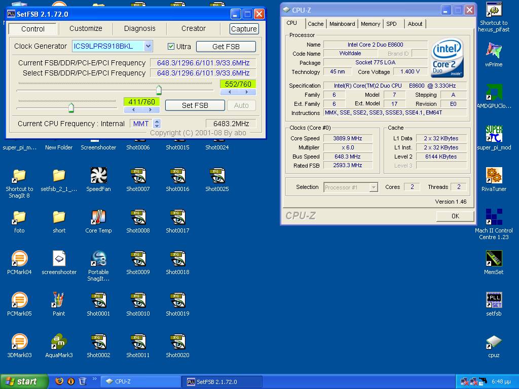Open the setfsb_2_1 folder icon
Viewport: 519px width, 389px height.
pyautogui.click(x=59, y=175)
